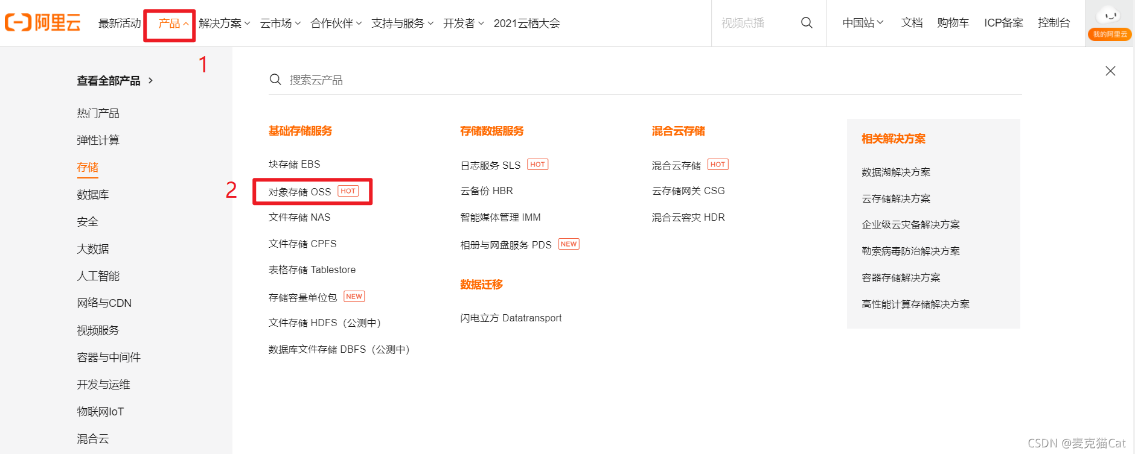The height and width of the screenshot is (454, 1135).
Task: Open 查看全部产品 link
Action: 115,81
